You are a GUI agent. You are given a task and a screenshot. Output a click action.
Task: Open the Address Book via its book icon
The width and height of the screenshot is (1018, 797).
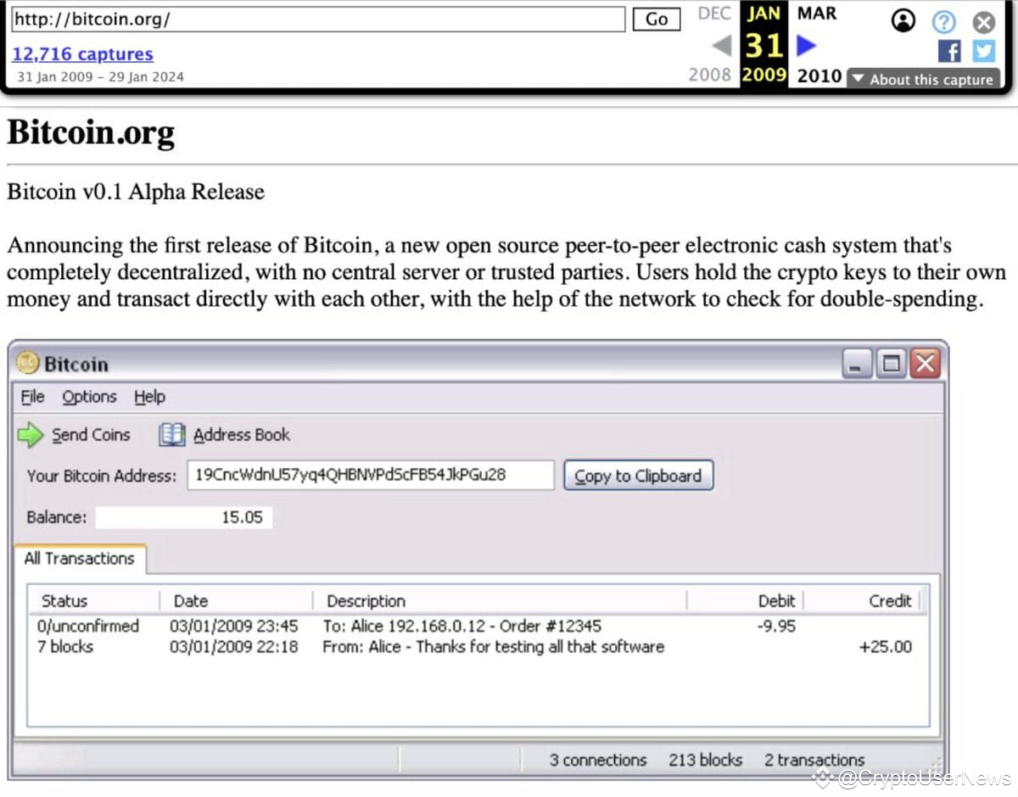tap(171, 434)
